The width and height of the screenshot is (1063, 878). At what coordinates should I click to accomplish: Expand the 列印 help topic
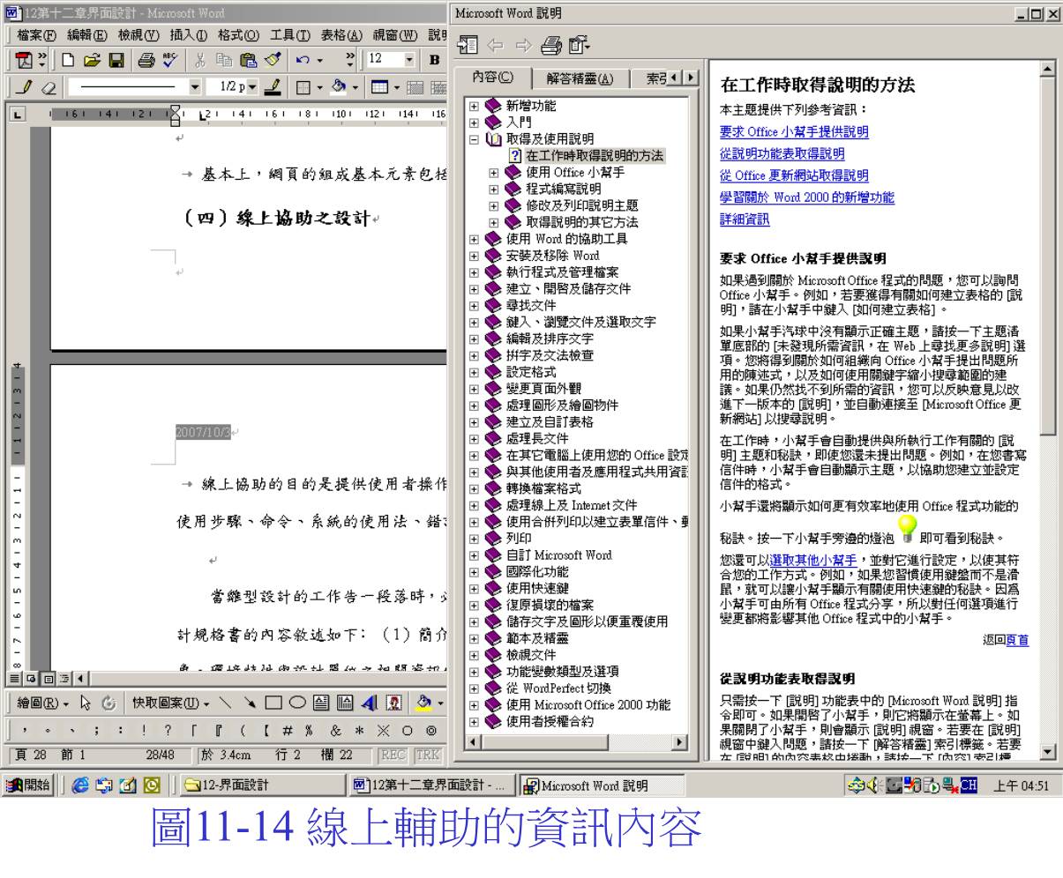pos(475,539)
